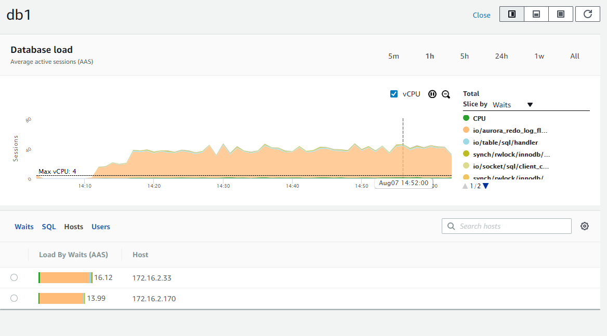Screen dimensions: 607x336
Task: Open the Users tab
Action: 101,227
